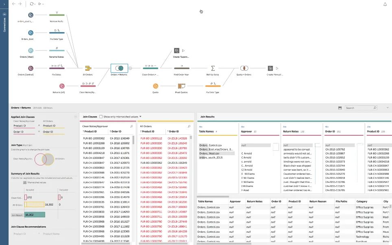
Task: Select the Orders + Returns join step
Action: [119, 68]
